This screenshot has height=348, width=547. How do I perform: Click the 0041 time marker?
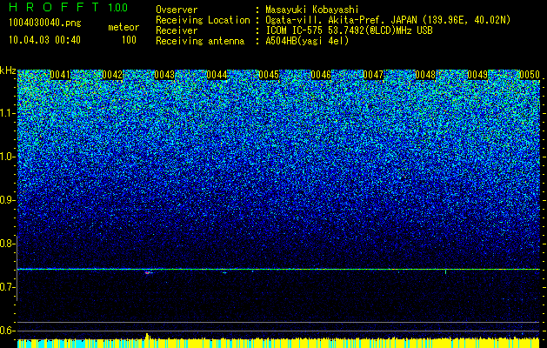pos(60,75)
